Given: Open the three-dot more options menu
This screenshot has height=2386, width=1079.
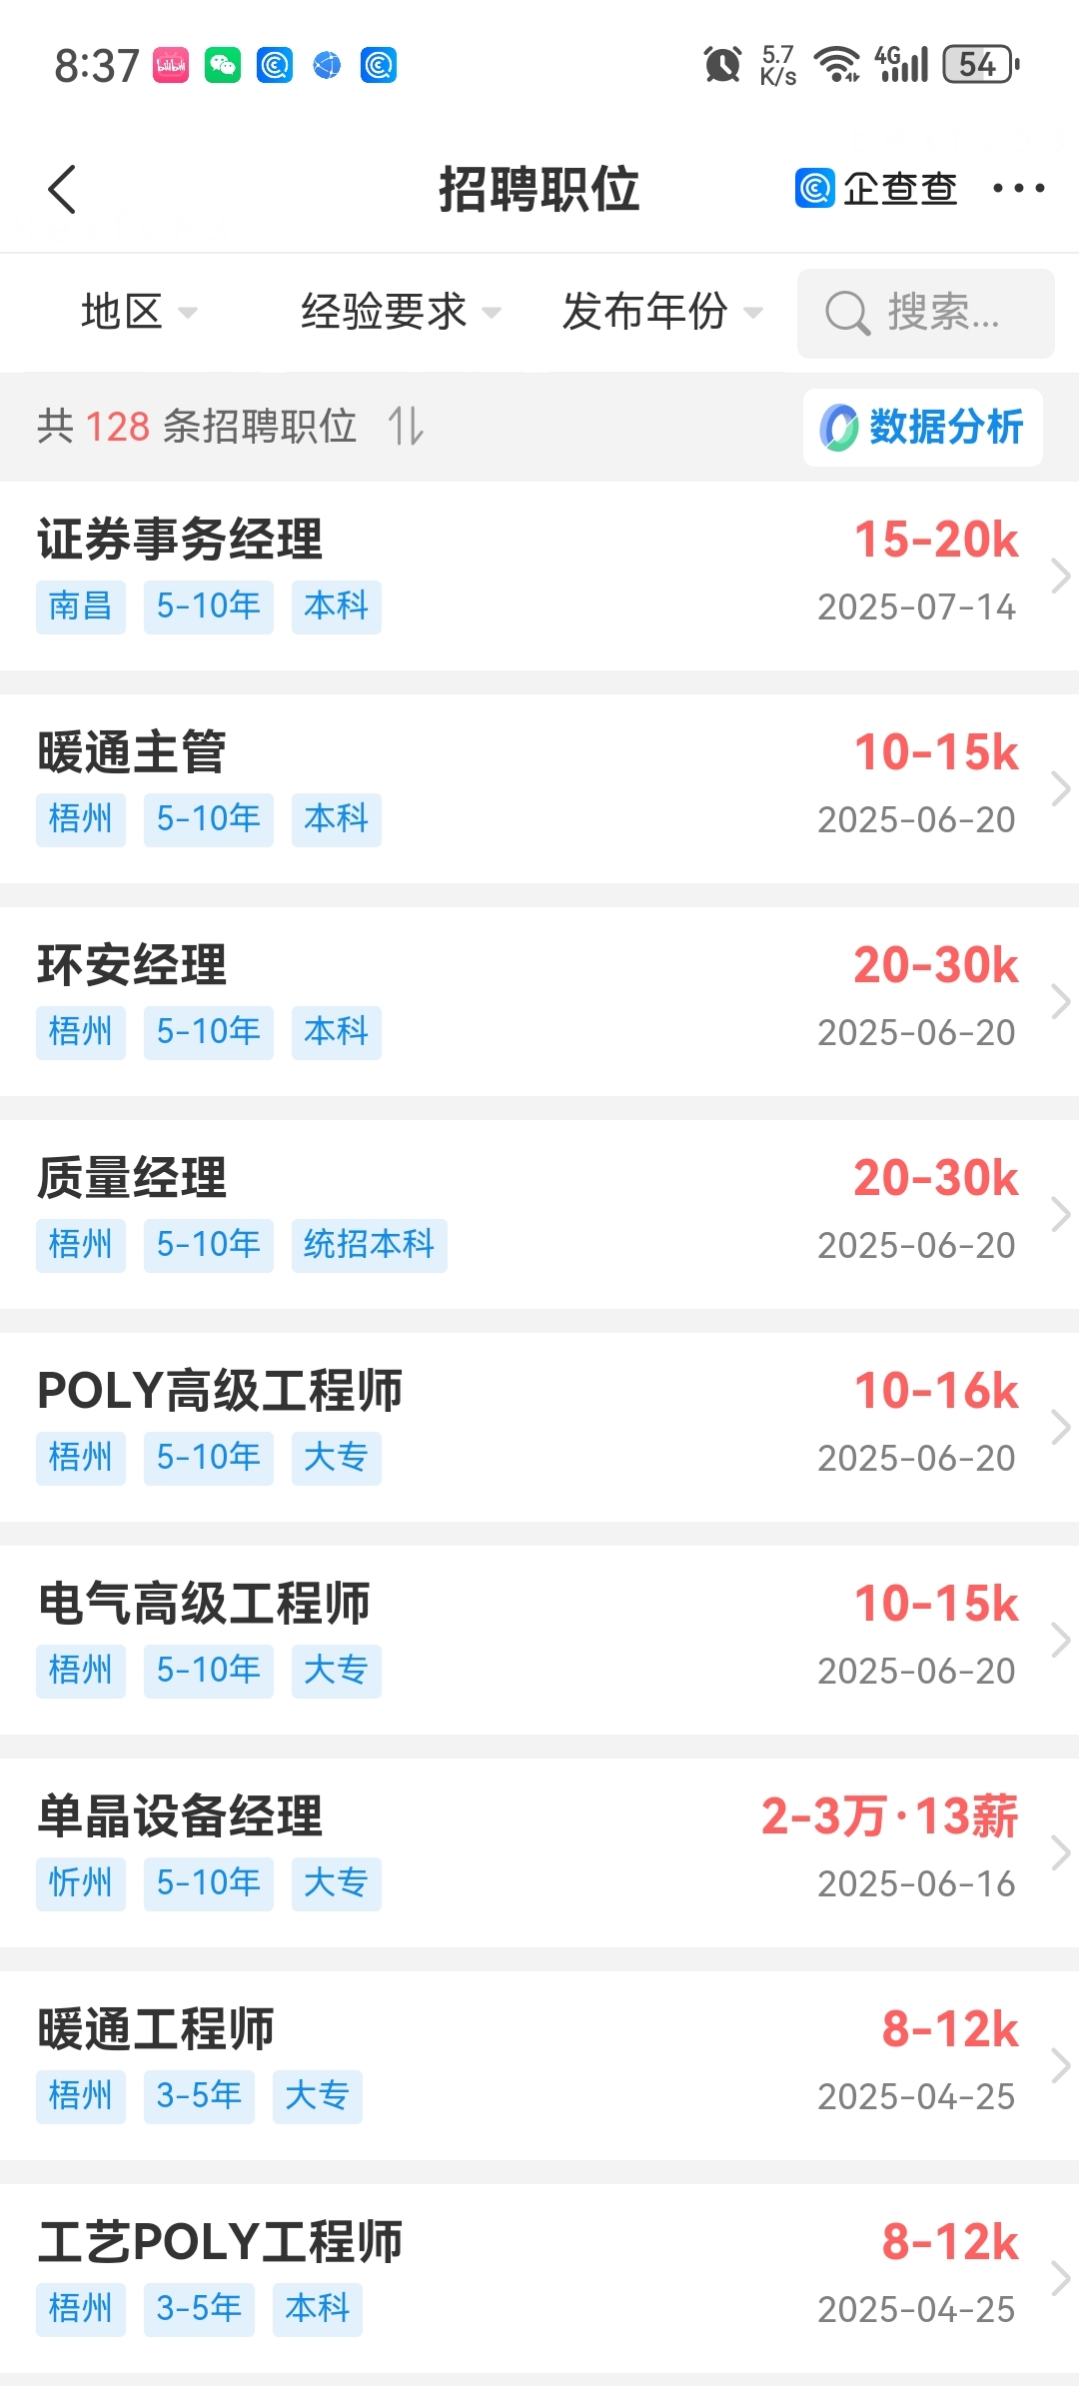Looking at the screenshot, I should click(1018, 188).
